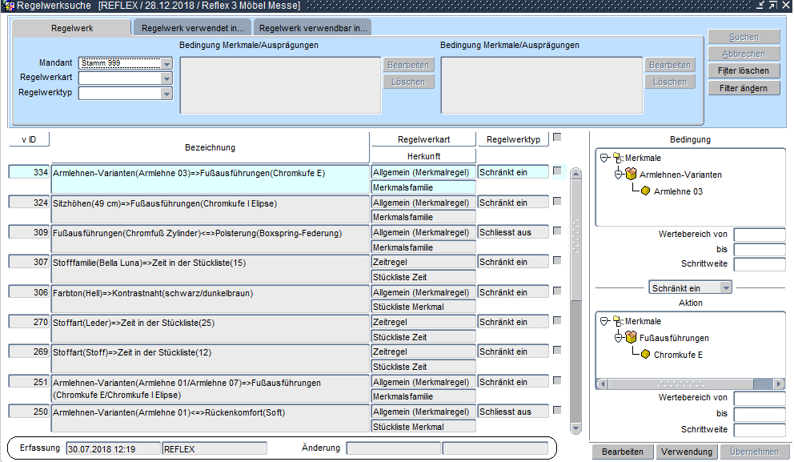Click the Regelwerksuche window icon in title bar
This screenshot has height=462, width=794.
click(x=9, y=6)
